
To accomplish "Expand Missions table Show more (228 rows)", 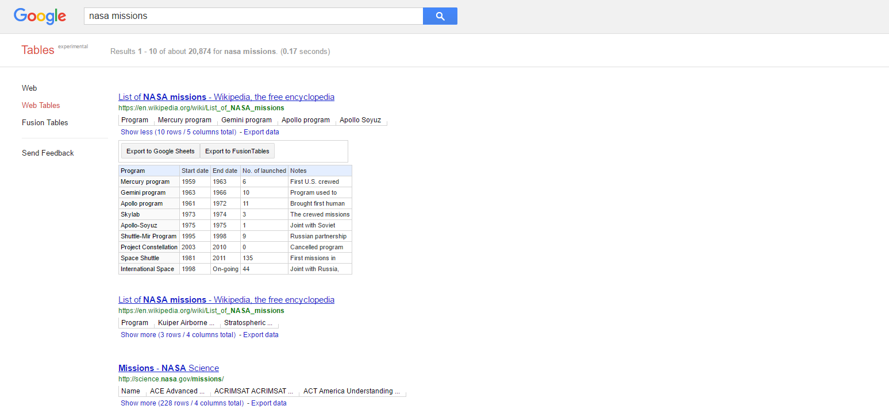I will pyautogui.click(x=182, y=403).
